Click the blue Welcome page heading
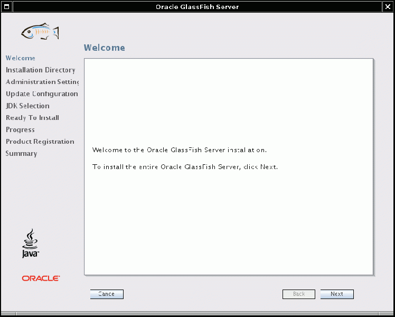 [104, 48]
